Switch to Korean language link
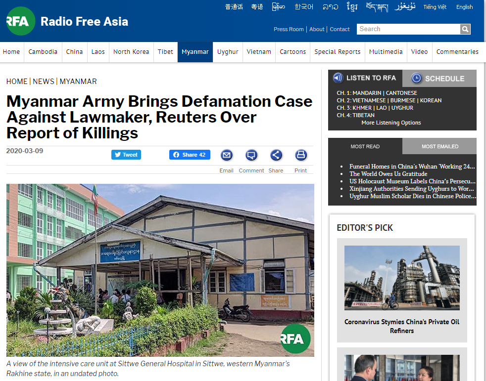 pos(304,7)
